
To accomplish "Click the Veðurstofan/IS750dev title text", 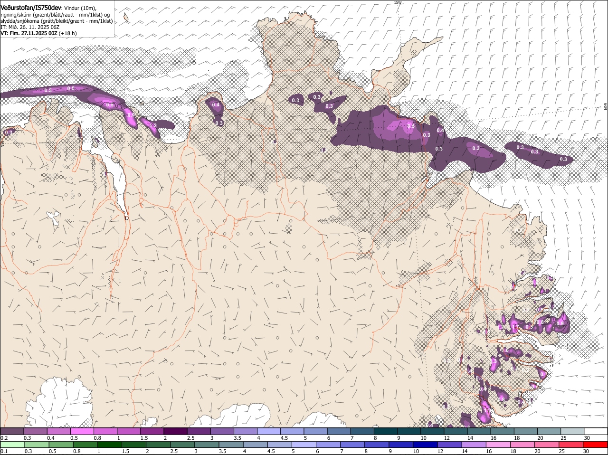I will (30, 8).
